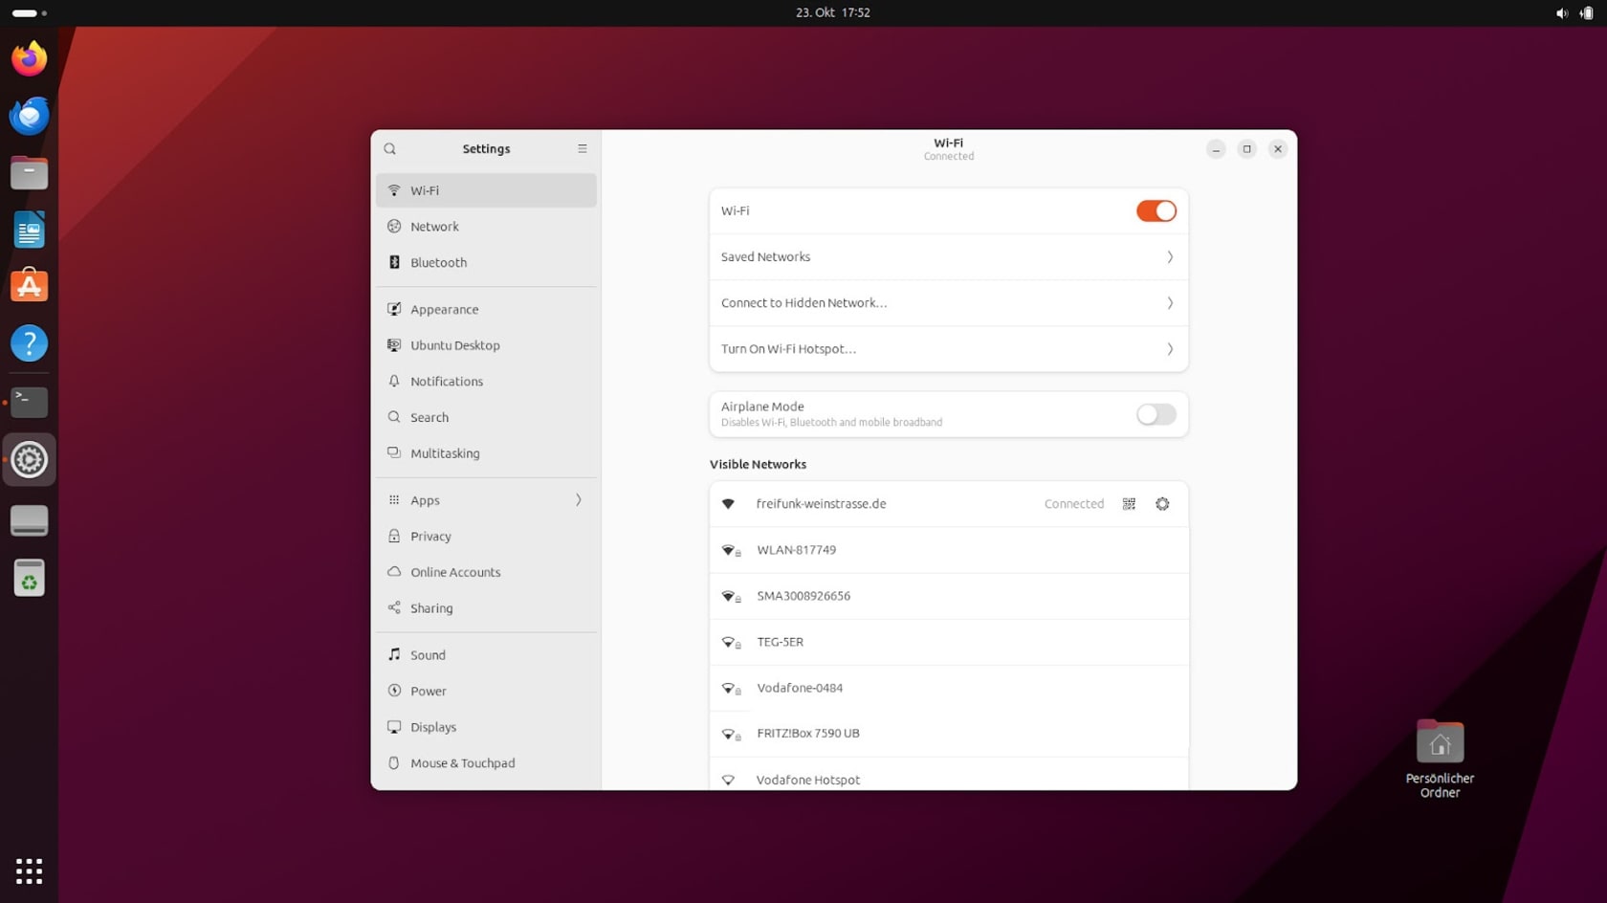Viewport: 1607px width, 903px height.
Task: Open Thunderbird mail from the dock
Action: [x=29, y=116]
